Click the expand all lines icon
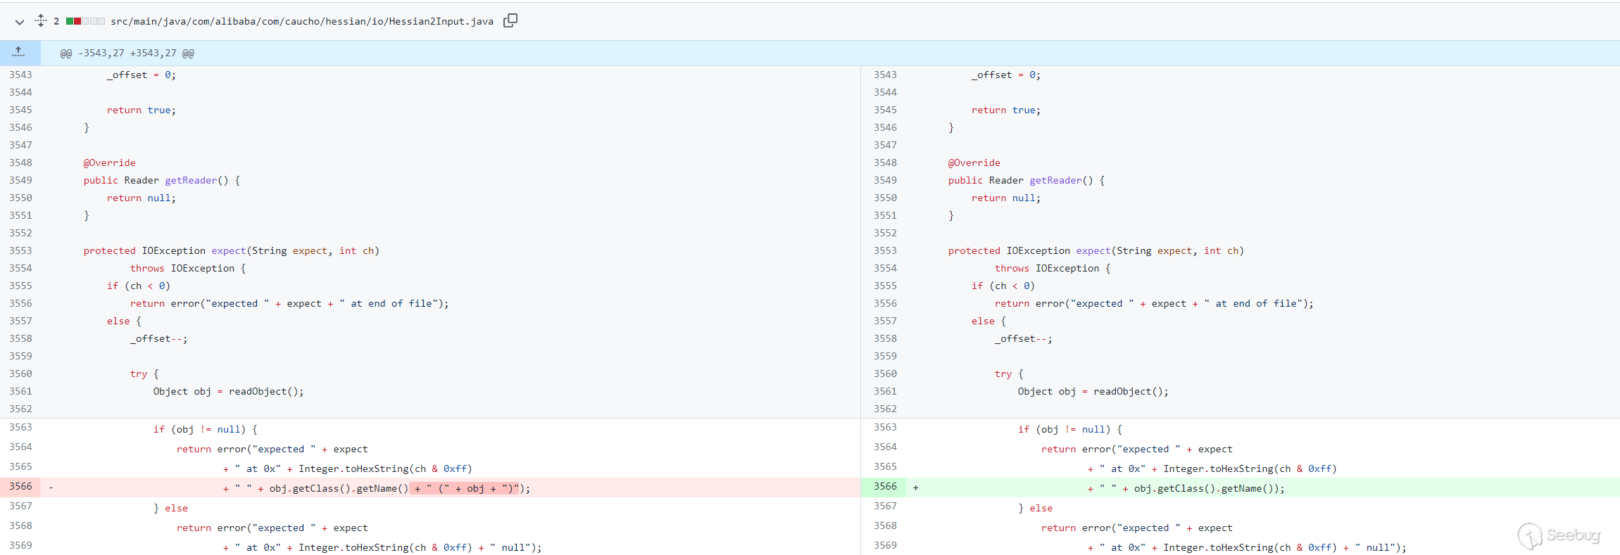Viewport: 1620px width, 555px height. 41,21
